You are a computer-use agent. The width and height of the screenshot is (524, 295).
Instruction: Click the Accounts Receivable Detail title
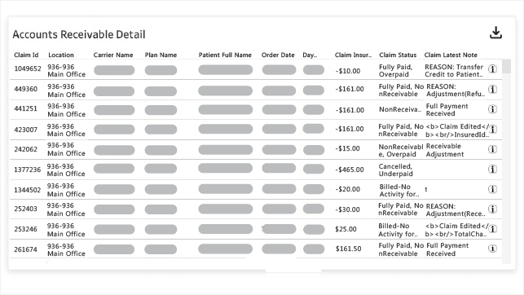(x=79, y=34)
